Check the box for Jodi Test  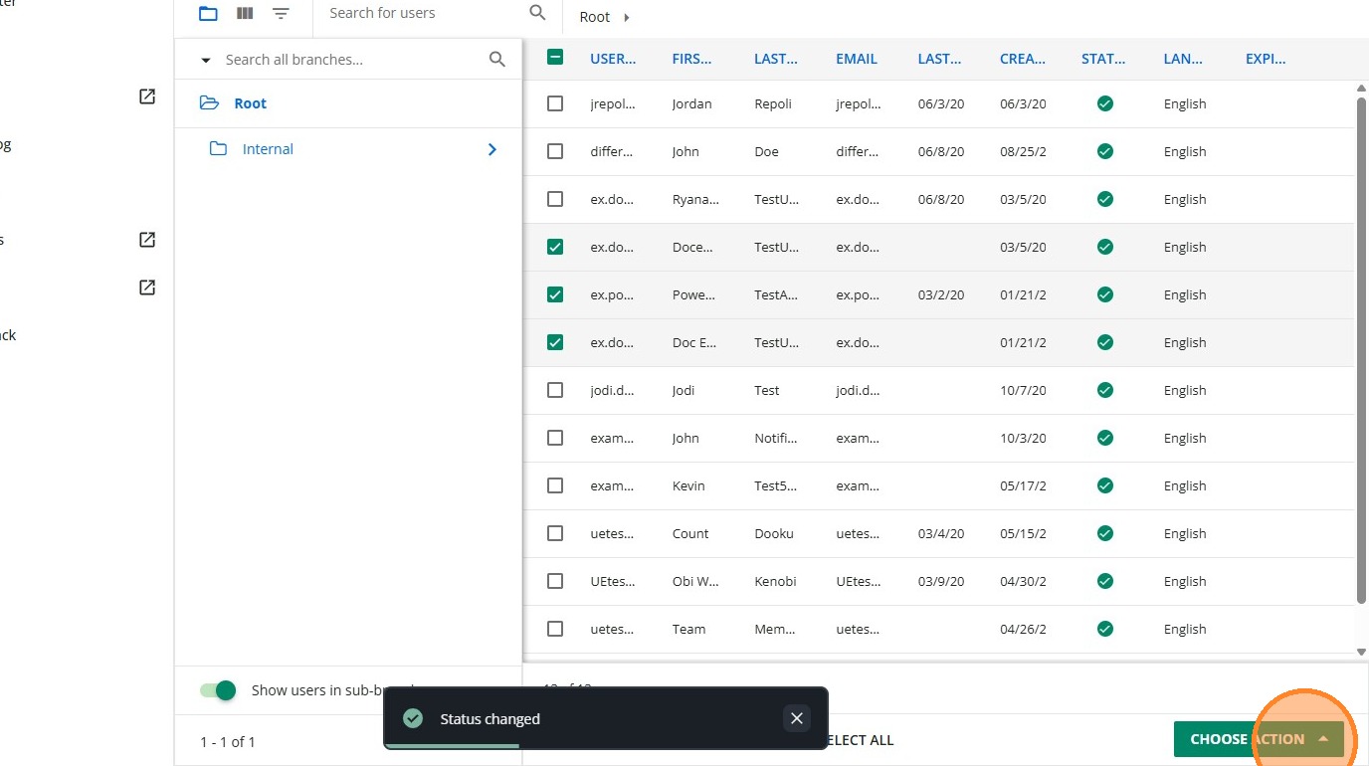pyautogui.click(x=555, y=390)
